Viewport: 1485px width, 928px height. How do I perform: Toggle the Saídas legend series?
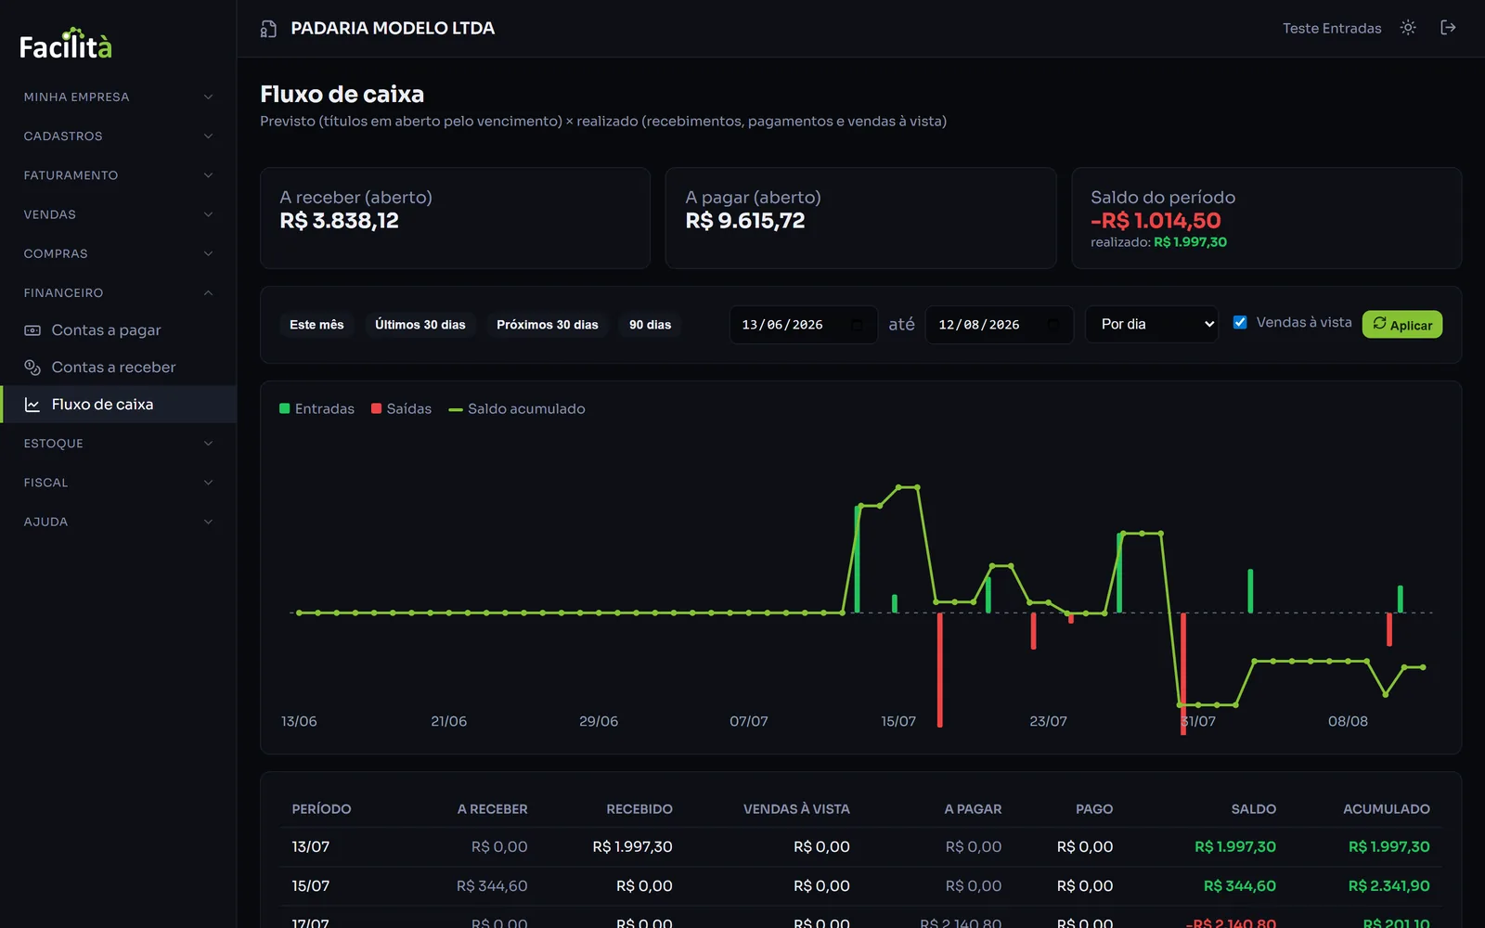coord(401,408)
